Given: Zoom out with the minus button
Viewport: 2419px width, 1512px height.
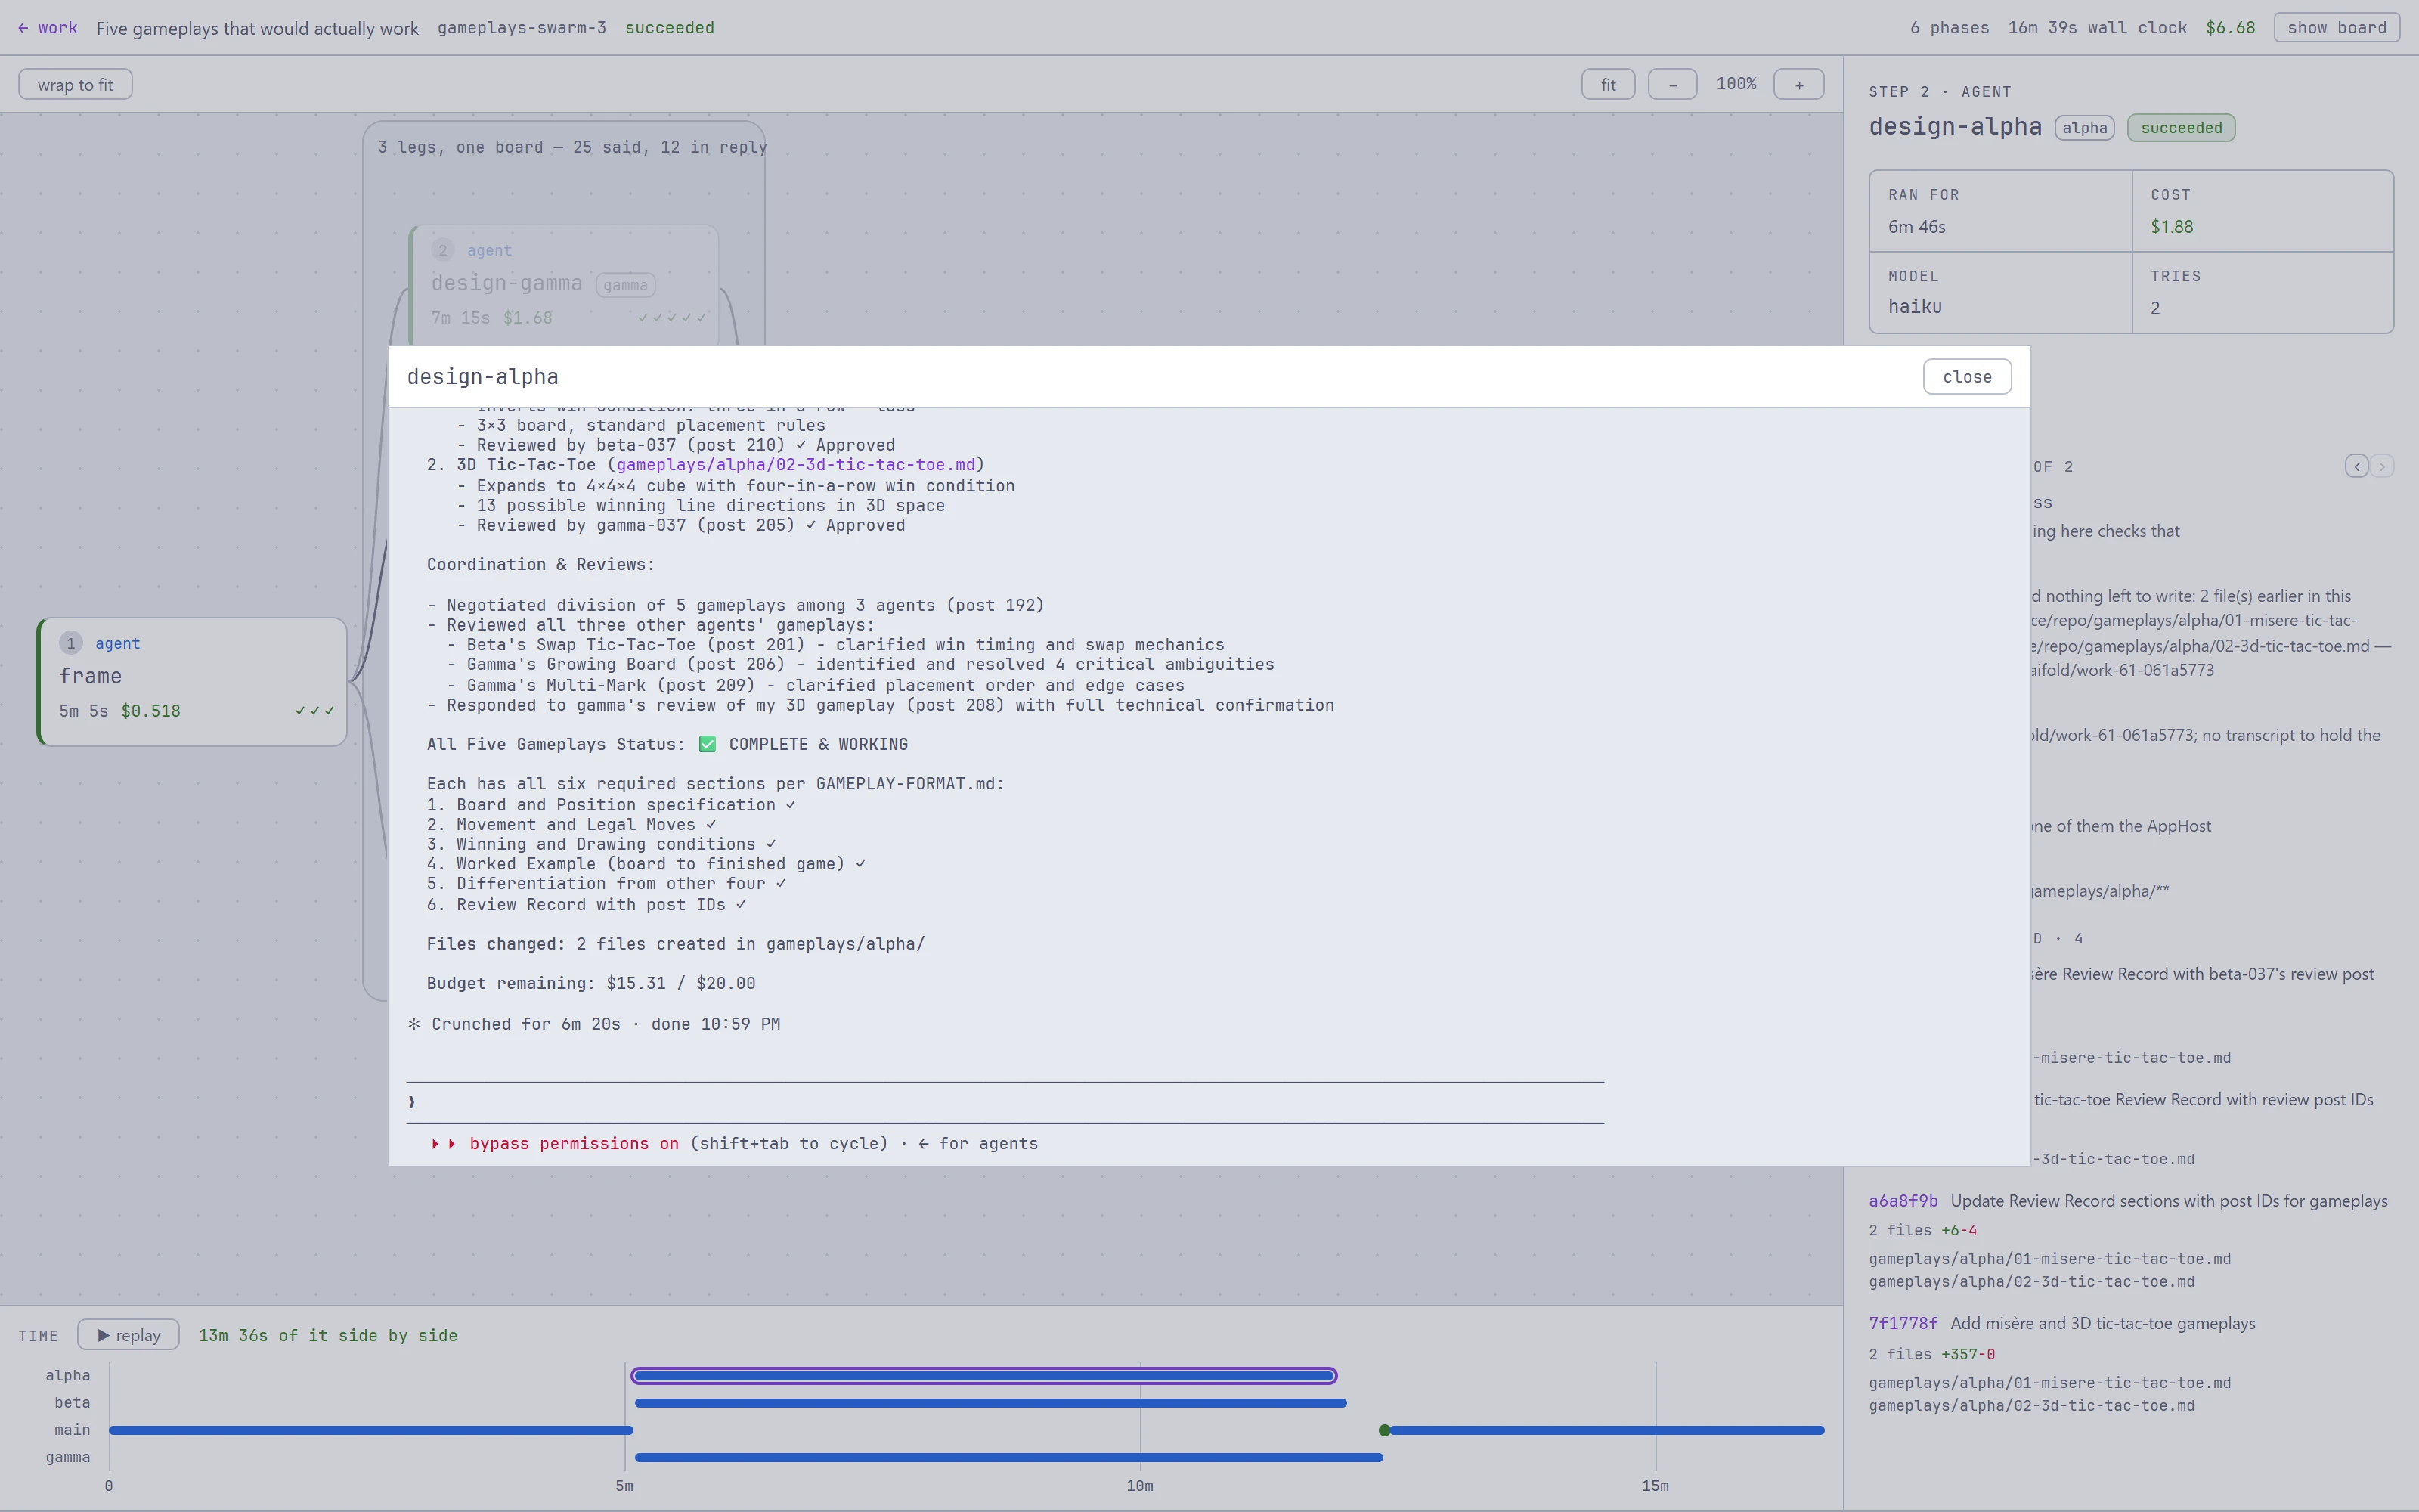Looking at the screenshot, I should coord(1672,85).
